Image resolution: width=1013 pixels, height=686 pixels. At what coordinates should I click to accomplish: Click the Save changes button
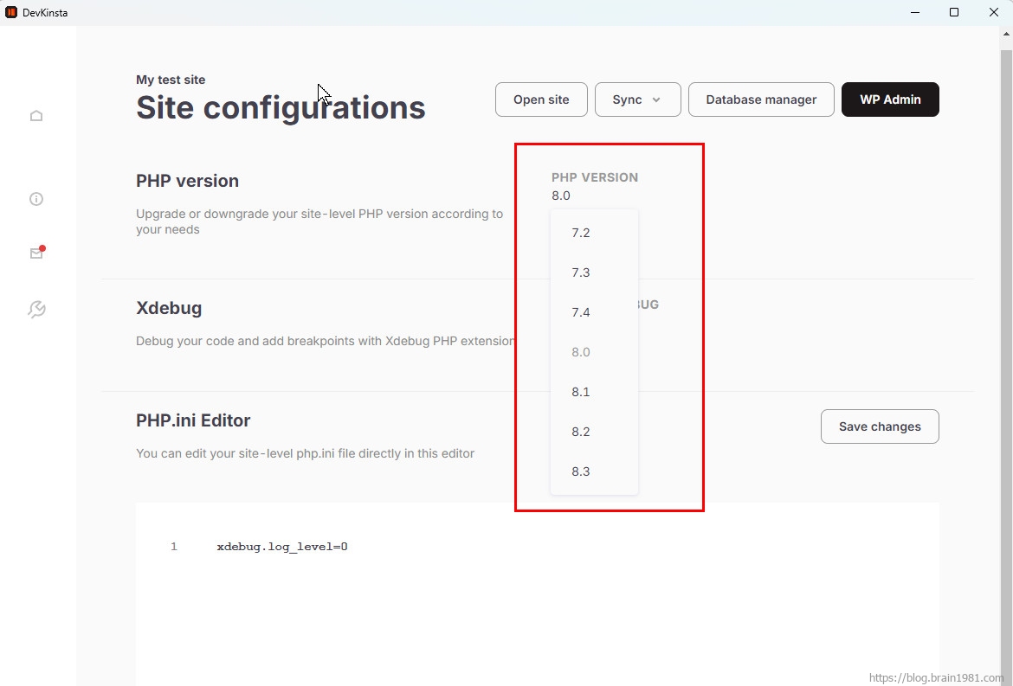point(880,426)
